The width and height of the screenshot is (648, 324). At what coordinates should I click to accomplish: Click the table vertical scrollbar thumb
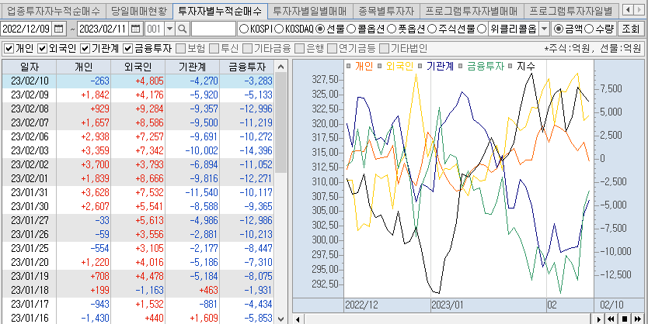point(280,122)
